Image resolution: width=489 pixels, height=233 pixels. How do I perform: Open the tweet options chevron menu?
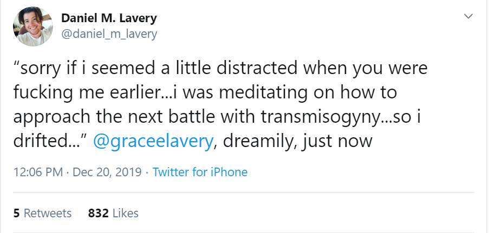[x=468, y=17]
